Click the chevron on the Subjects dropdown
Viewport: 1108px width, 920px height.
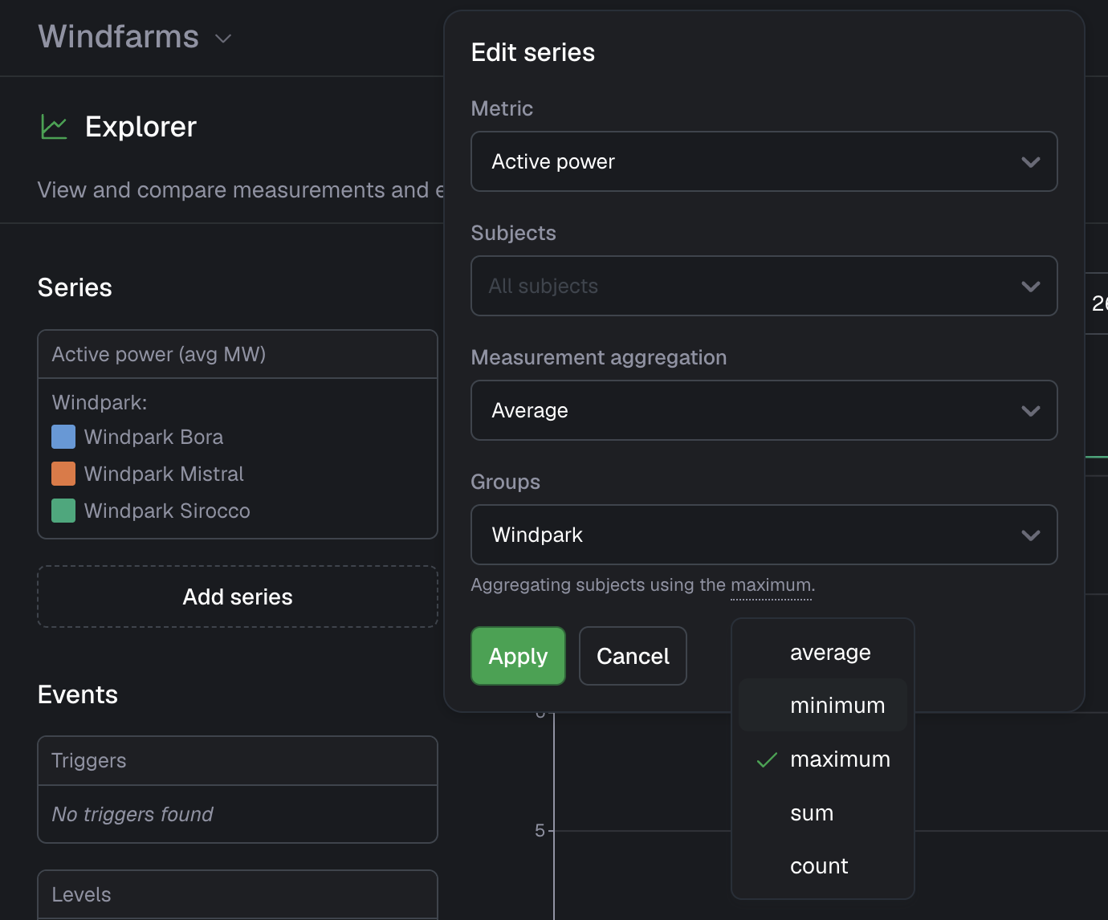tap(1031, 286)
